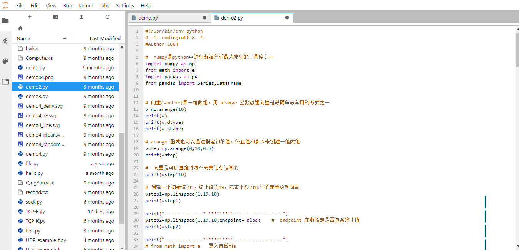
Task: Click the Python icon beside demo.py in file list
Action: click(20, 67)
